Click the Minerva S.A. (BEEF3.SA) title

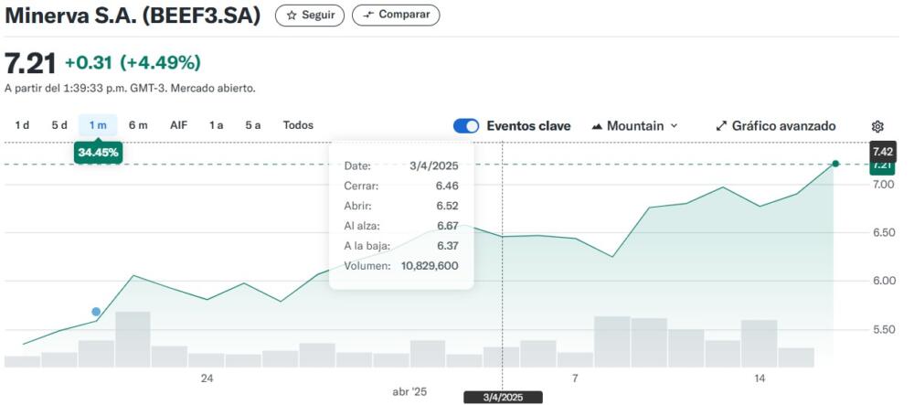point(133,16)
